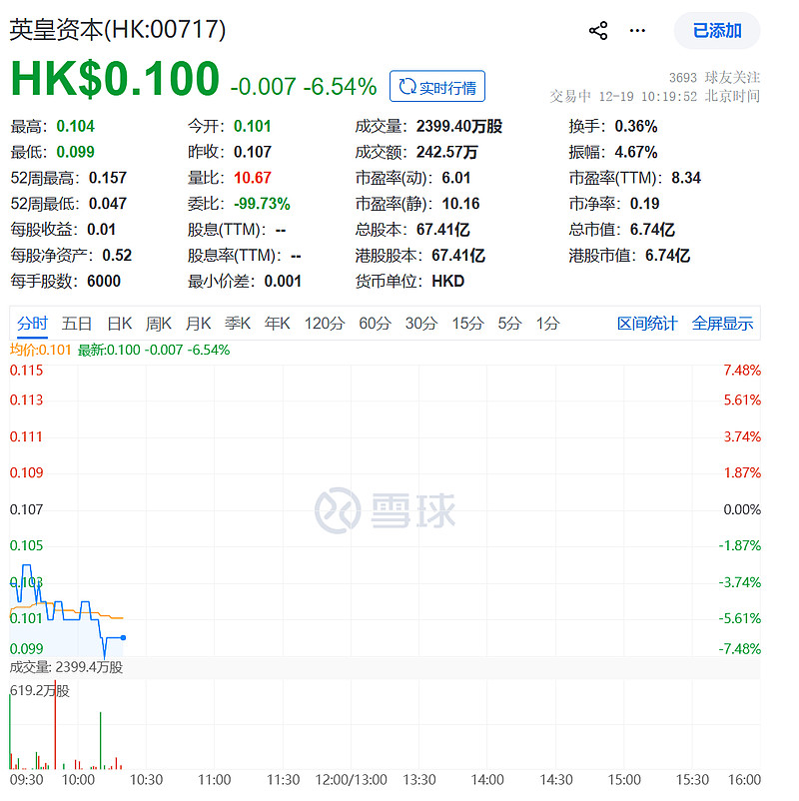
Task: Switch to the 五日 tab
Action: pos(77,324)
